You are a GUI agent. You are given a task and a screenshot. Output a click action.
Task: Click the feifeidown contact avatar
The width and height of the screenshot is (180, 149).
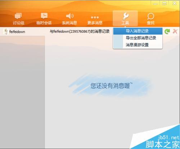pos(6,32)
